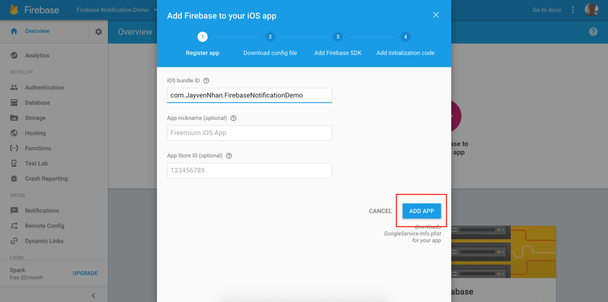Click the Hosting globe icon

click(x=14, y=133)
